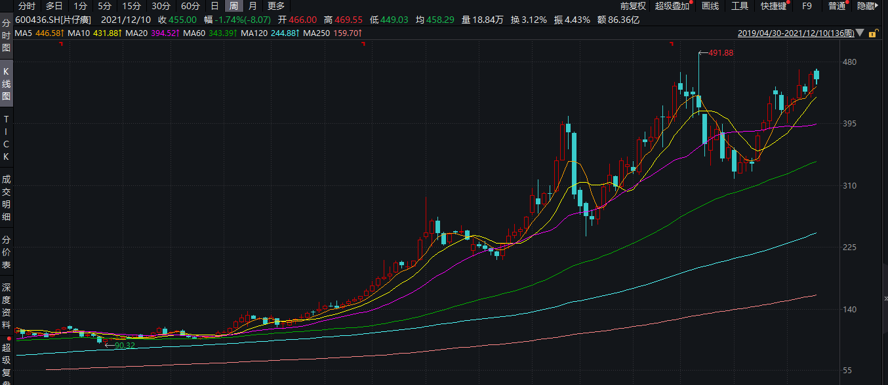Image resolution: width=888 pixels, height=385 pixels.
Task: Open the 更多 more periods menu
Action: (276, 6)
